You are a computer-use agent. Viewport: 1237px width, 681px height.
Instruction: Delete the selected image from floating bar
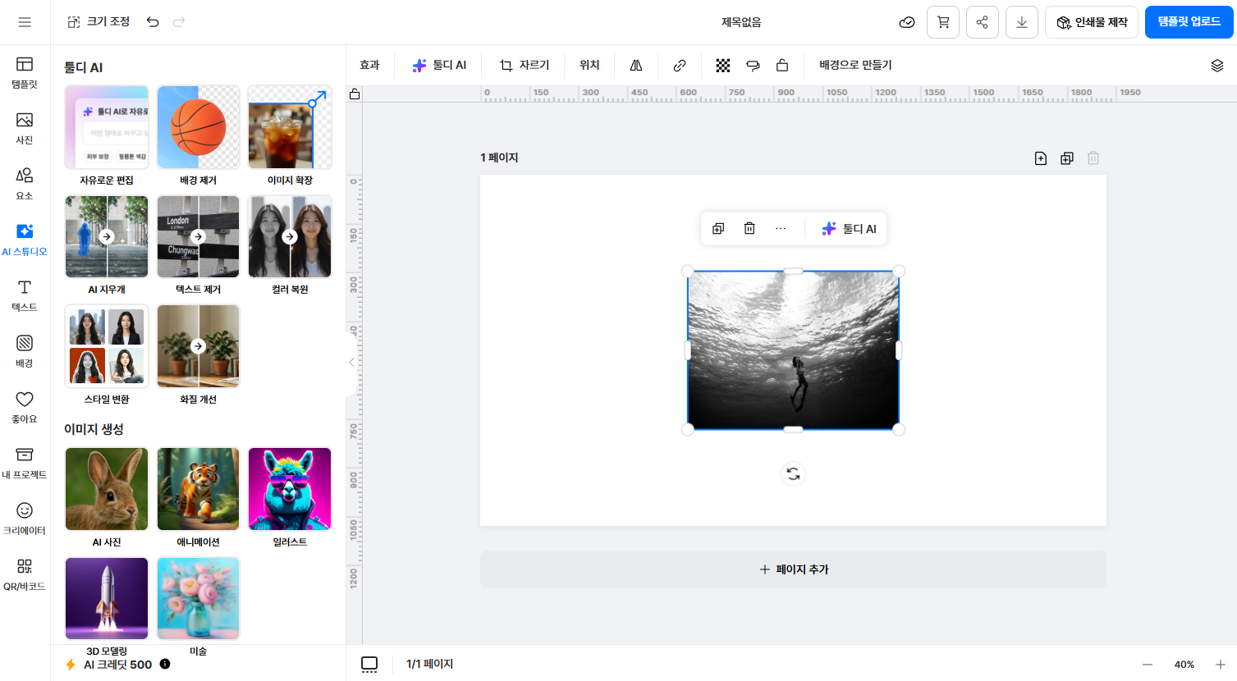(749, 229)
